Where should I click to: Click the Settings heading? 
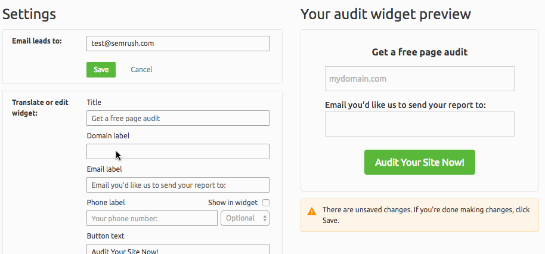click(x=29, y=14)
